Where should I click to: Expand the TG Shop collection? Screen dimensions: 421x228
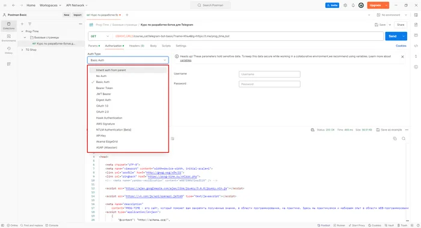(x=22, y=50)
